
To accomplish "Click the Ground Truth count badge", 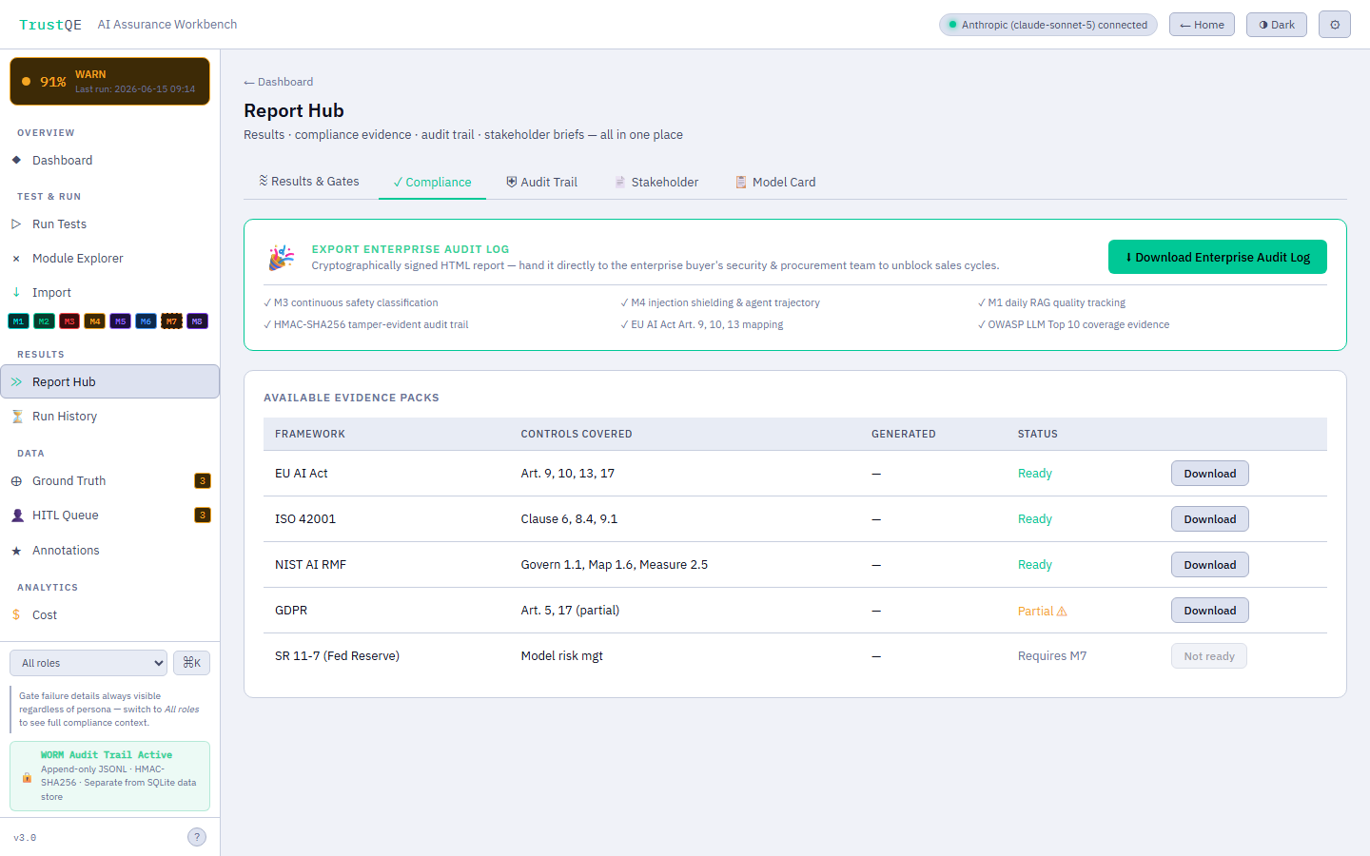I will click(203, 481).
